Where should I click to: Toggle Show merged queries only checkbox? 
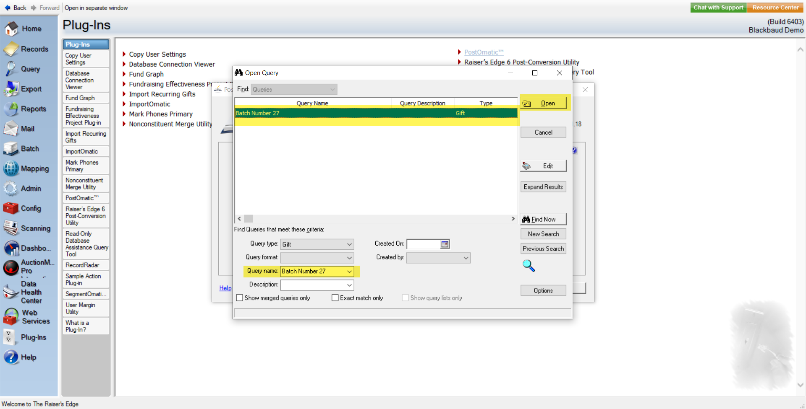pyautogui.click(x=240, y=298)
